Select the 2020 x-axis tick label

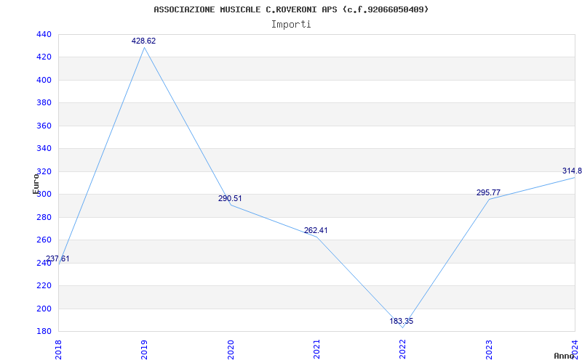(x=231, y=349)
